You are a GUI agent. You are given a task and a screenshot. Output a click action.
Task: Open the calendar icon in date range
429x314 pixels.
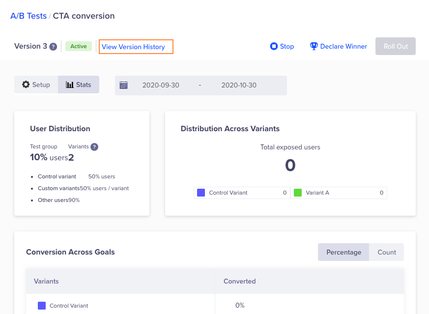(x=124, y=85)
